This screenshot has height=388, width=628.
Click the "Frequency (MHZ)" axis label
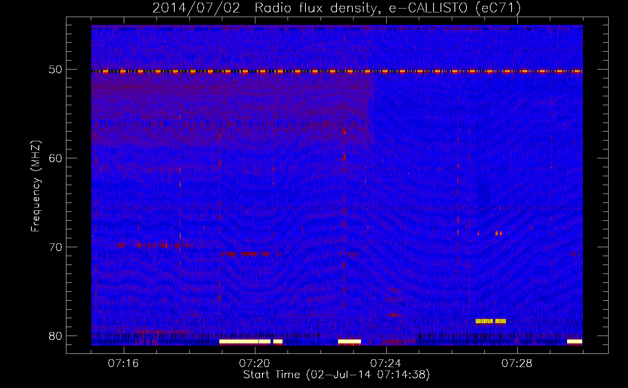35,186
